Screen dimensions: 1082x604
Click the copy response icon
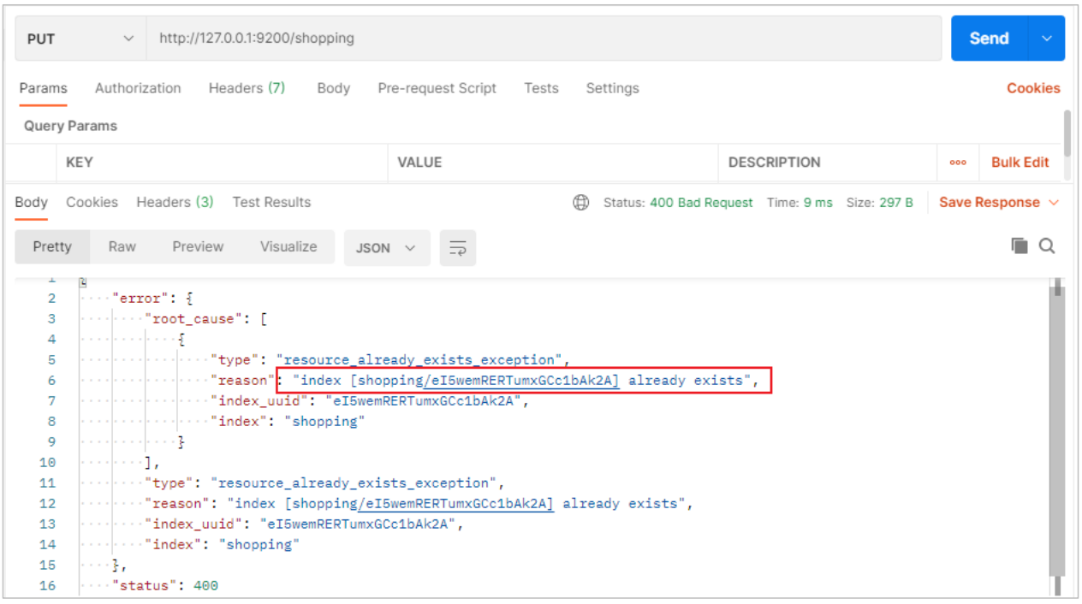(x=1019, y=246)
